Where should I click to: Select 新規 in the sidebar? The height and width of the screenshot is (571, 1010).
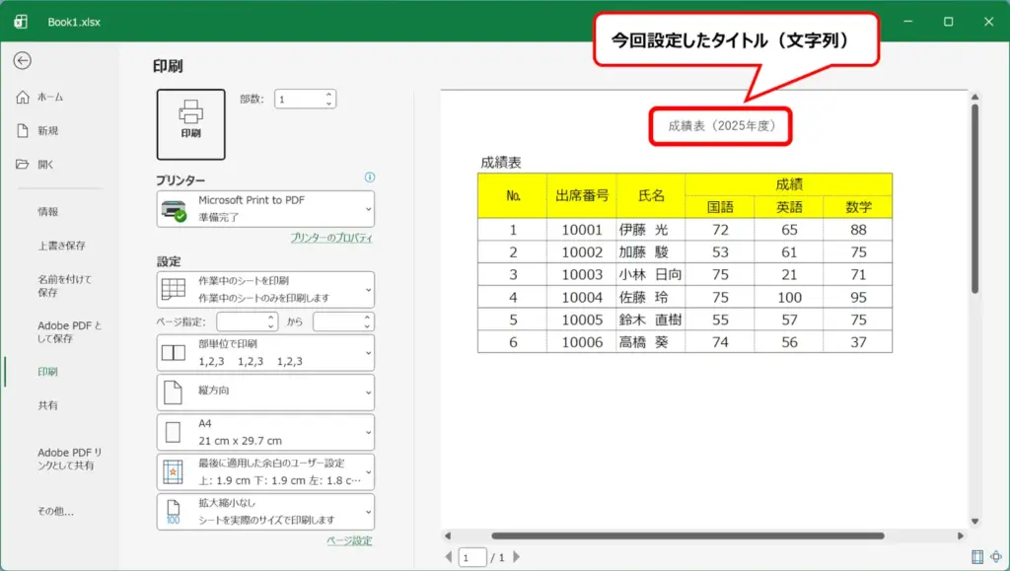tap(47, 130)
